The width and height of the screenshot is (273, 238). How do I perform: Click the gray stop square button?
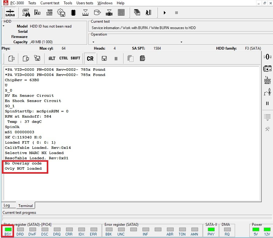[176, 13]
